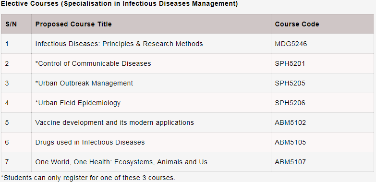The height and width of the screenshot is (182, 376).
Task: Click the 'Elective Courses' section heading
Action: pyautogui.click(x=119, y=4)
